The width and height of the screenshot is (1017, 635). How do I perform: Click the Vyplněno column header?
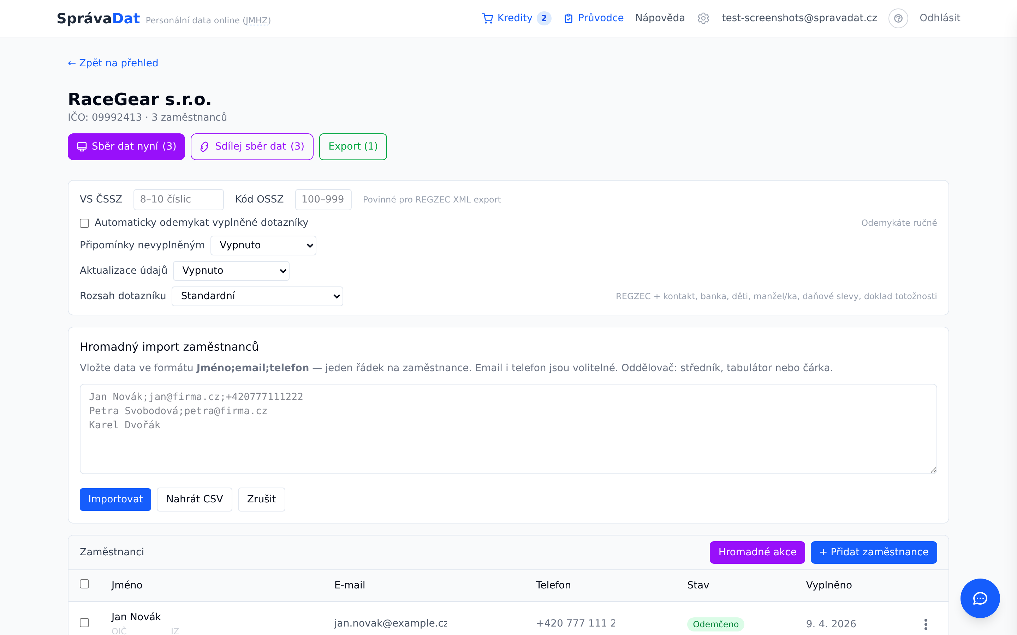point(829,585)
